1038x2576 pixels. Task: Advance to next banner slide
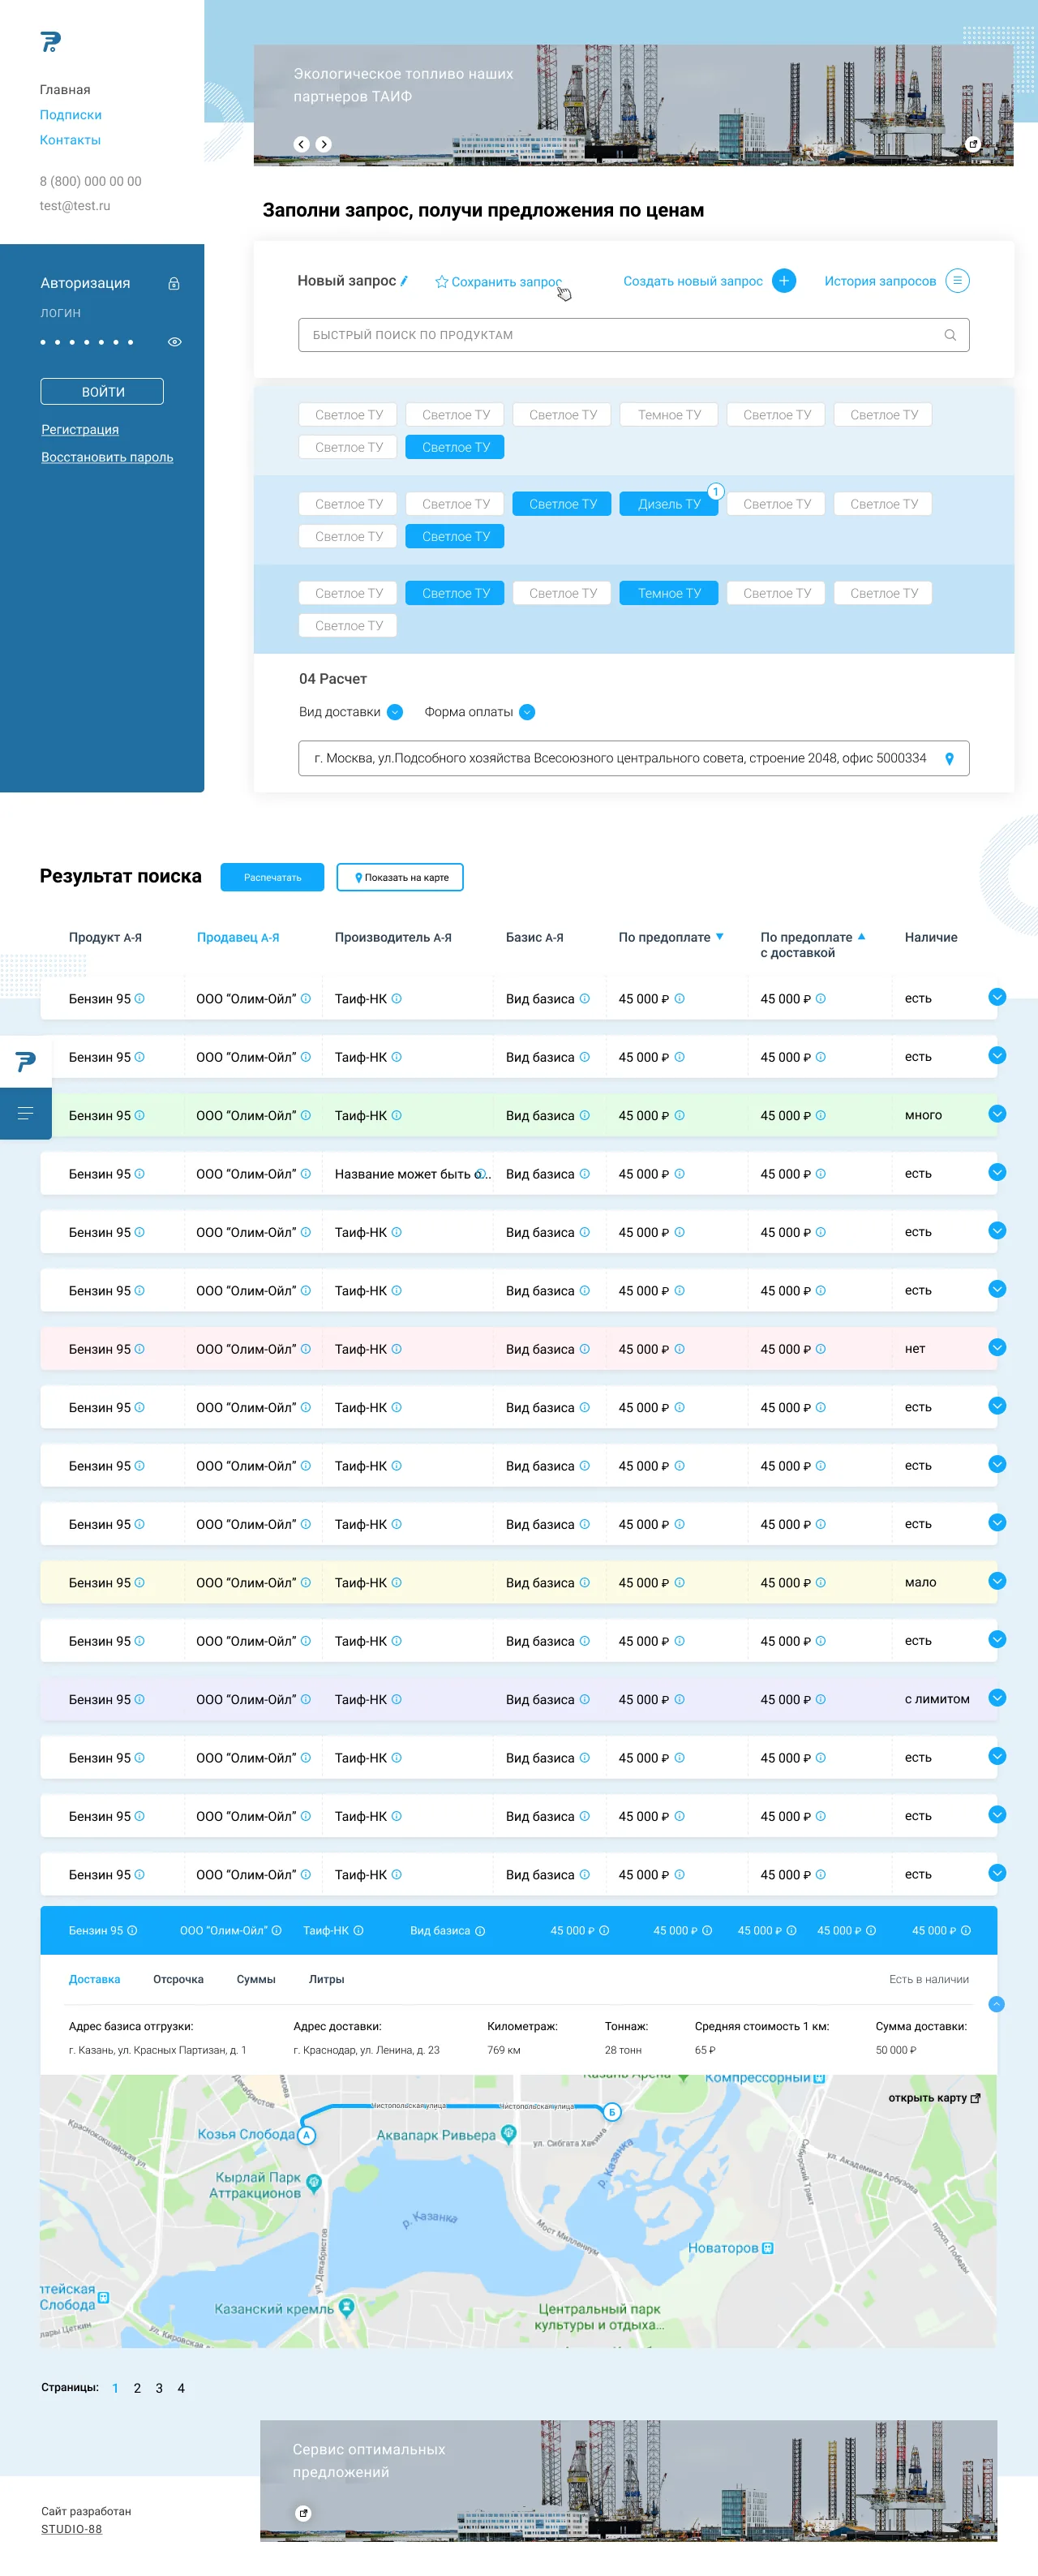(x=323, y=144)
